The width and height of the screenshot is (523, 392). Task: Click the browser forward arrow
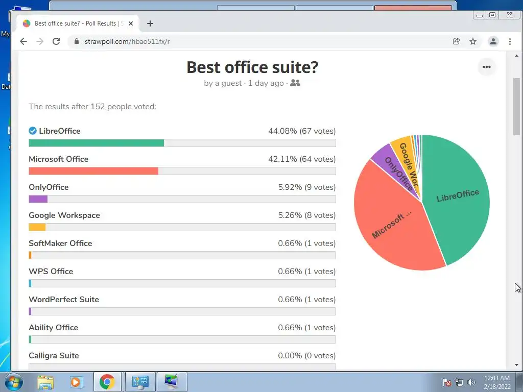(x=40, y=41)
